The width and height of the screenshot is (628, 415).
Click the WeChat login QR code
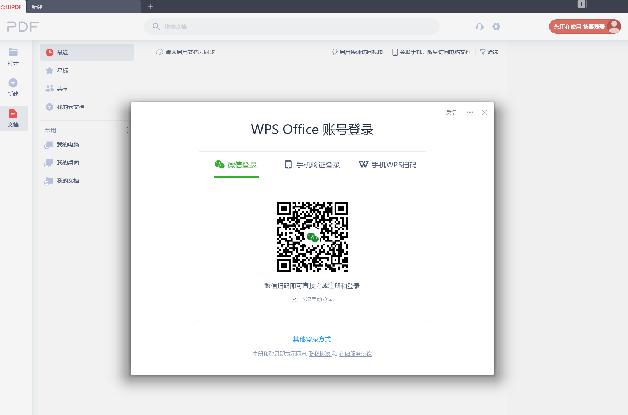(312, 237)
